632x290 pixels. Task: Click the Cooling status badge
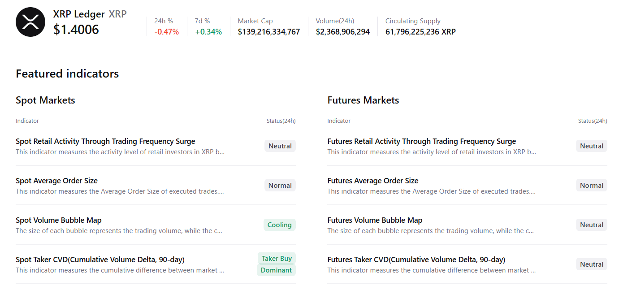[280, 225]
